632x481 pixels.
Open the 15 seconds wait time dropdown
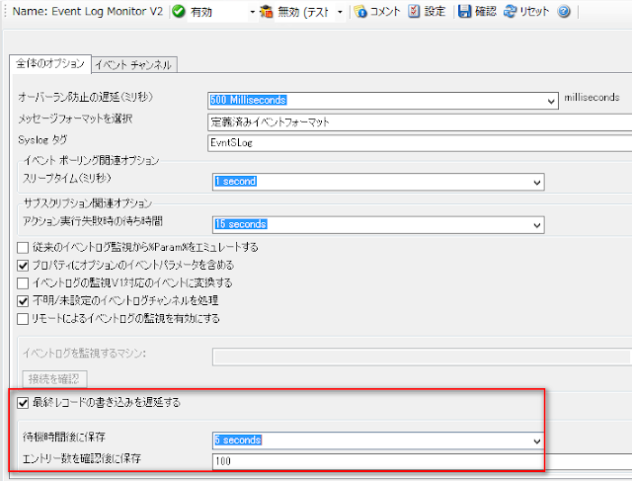[536, 225]
